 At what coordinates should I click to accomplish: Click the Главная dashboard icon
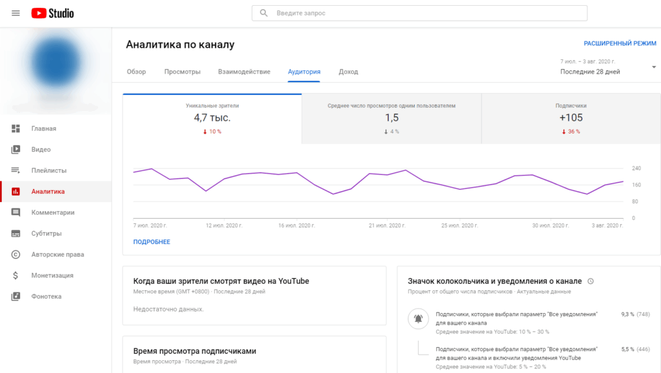15,128
